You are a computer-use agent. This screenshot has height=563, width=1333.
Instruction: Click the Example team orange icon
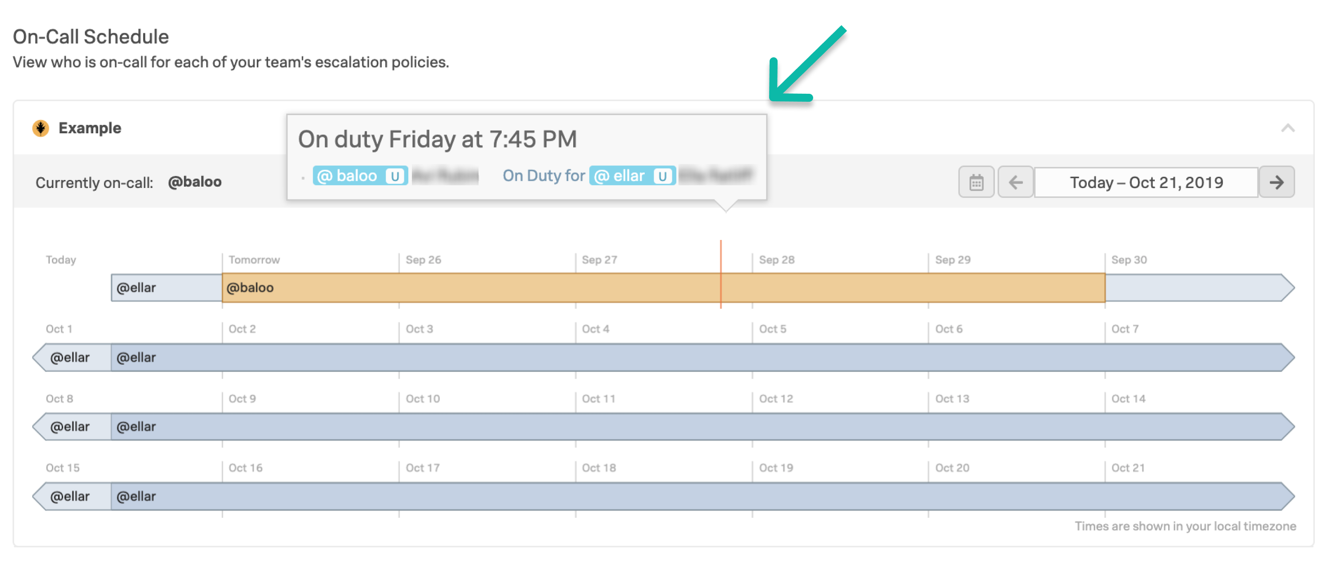(x=40, y=128)
